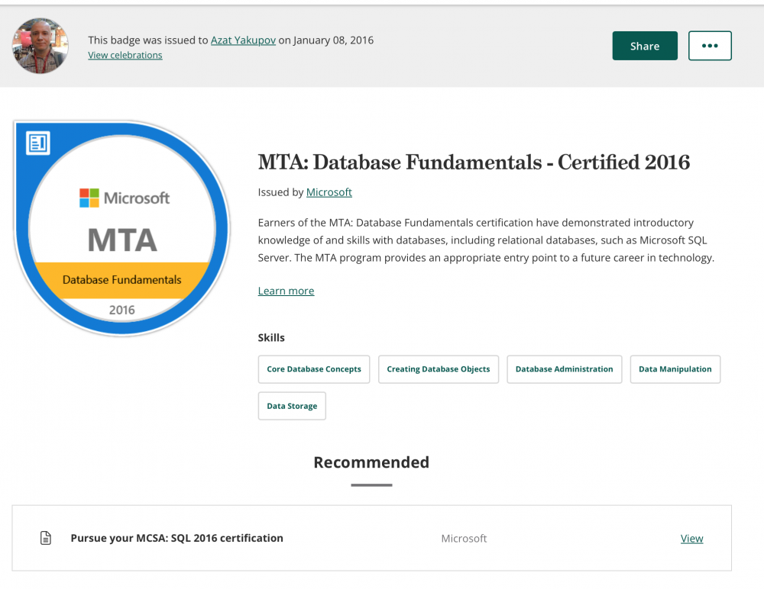The image size is (764, 589).
Task: Click the View link for MCSA recommendation
Action: (691, 539)
